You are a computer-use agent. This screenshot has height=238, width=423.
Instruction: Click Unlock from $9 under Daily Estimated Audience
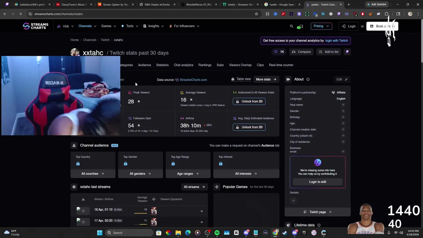click(249, 127)
